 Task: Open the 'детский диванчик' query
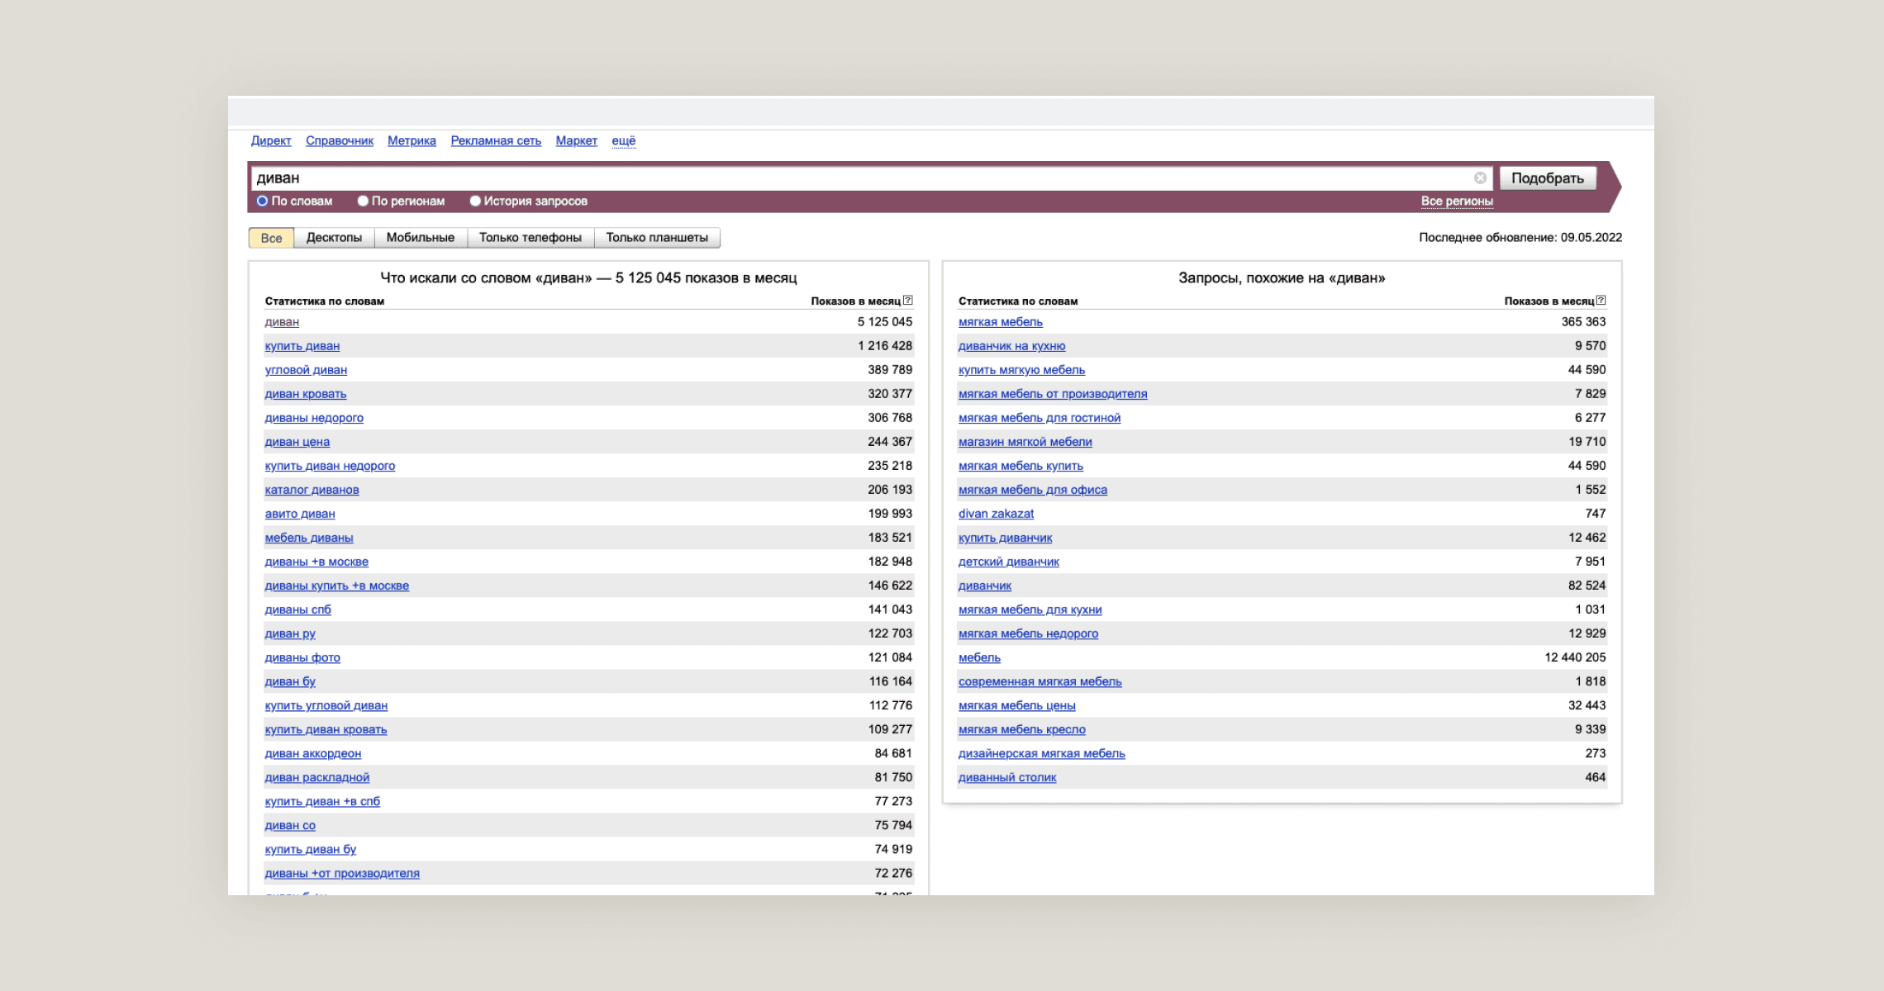tap(1009, 562)
